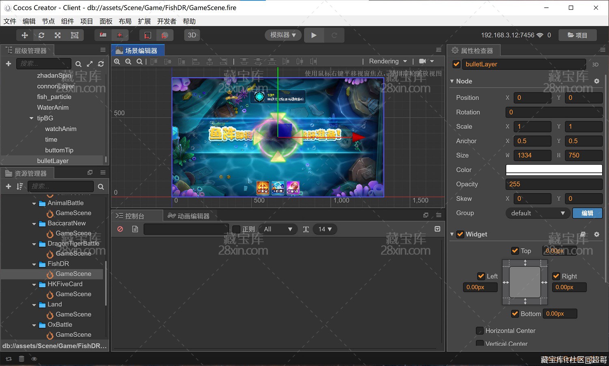Open the 层级管理器 panel menu

tap(103, 50)
